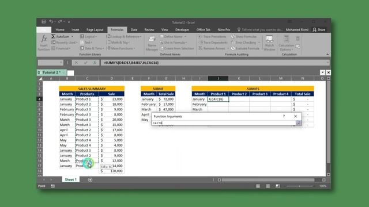The image size is (369, 207).
Task: Open the Office Tab ribbon tab
Action: [204, 30]
